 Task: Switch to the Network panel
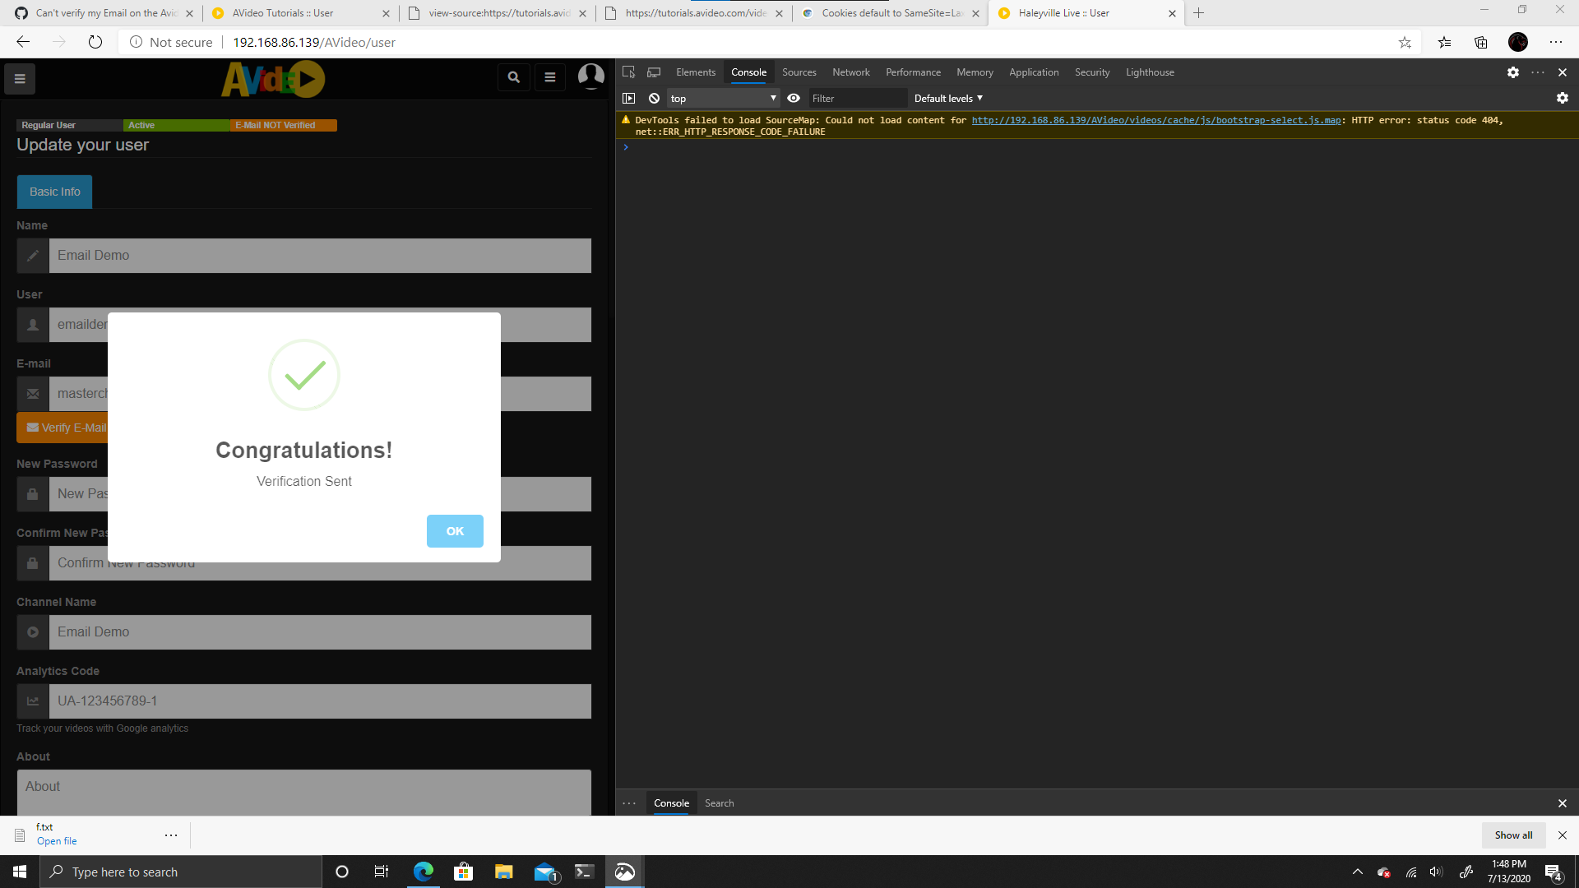pyautogui.click(x=850, y=72)
